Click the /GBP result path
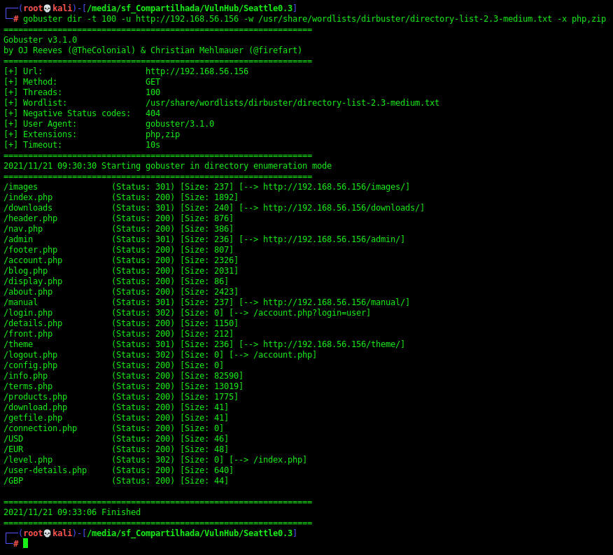 pyautogui.click(x=13, y=481)
